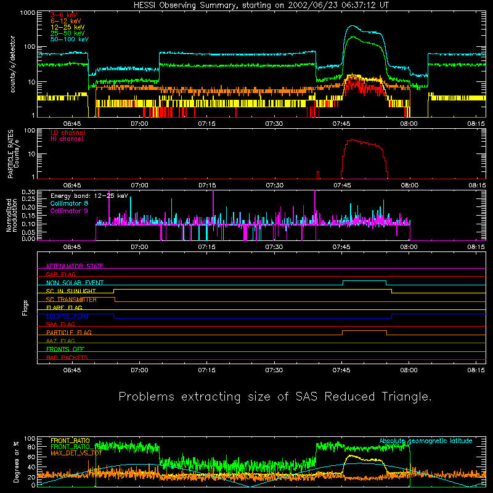This screenshot has width=493, height=493.
Task: Select the 6-12 keV legend label
Action: point(66,21)
